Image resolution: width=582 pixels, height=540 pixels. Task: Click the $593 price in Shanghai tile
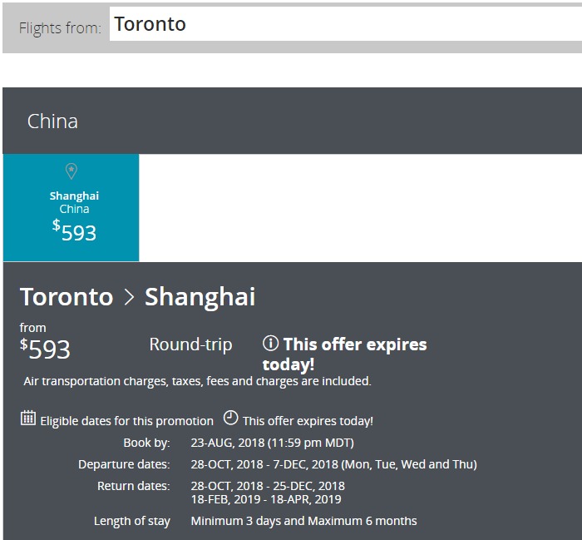point(74,232)
